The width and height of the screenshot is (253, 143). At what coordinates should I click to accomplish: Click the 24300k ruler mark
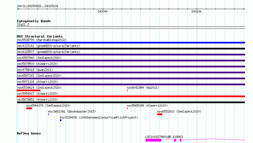(x=103, y=11)
